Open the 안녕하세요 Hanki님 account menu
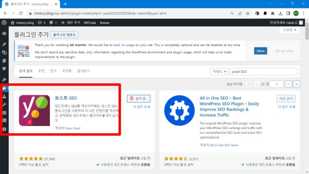The height and width of the screenshot is (174, 309). 287,23
